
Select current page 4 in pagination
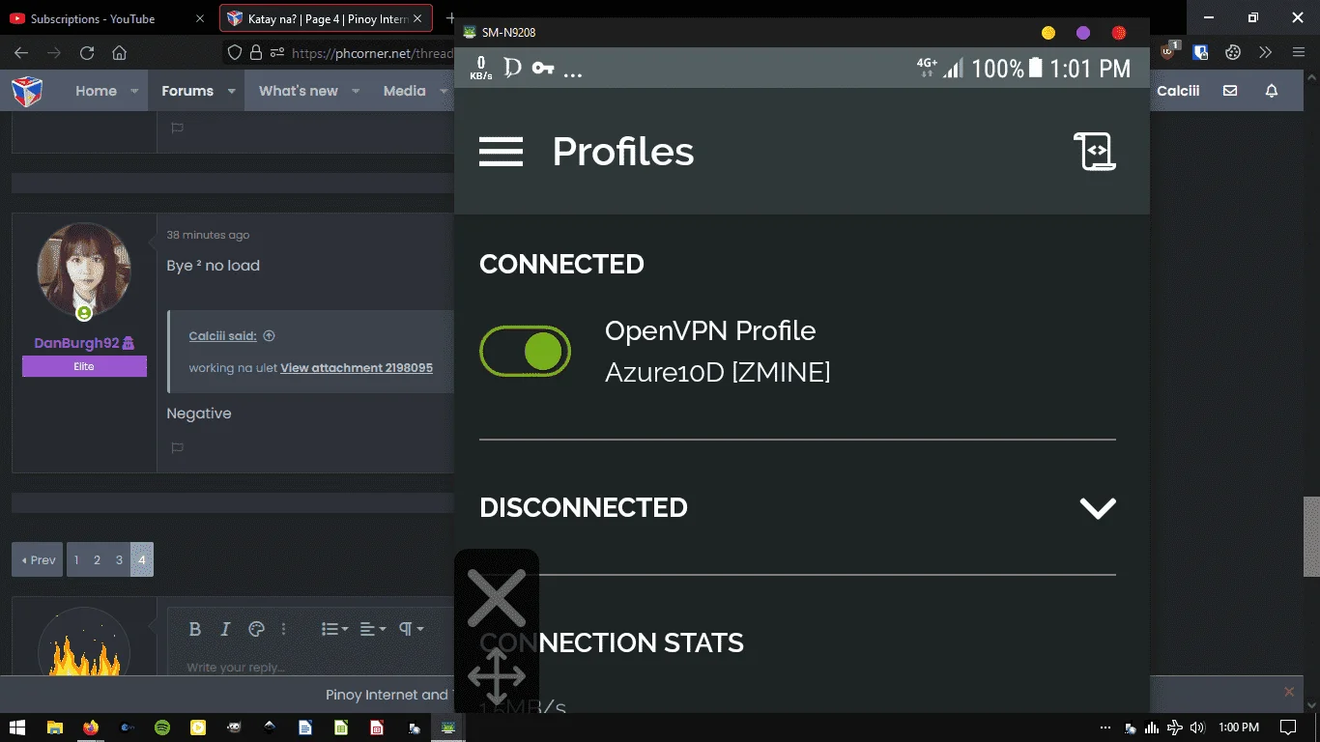[x=142, y=559]
